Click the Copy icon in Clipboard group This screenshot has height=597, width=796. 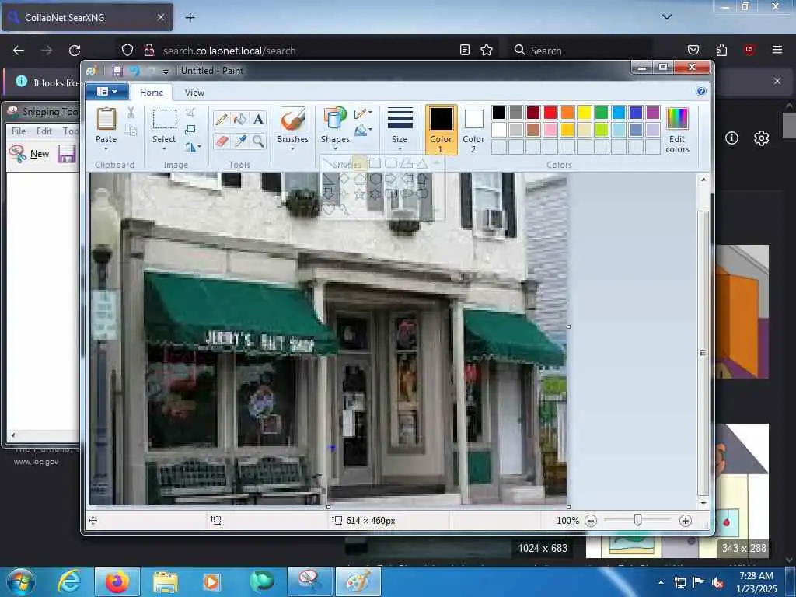131,130
